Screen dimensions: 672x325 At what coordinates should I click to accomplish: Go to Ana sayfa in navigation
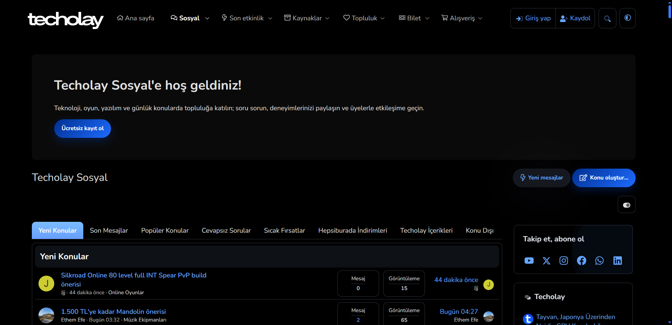pyautogui.click(x=135, y=18)
